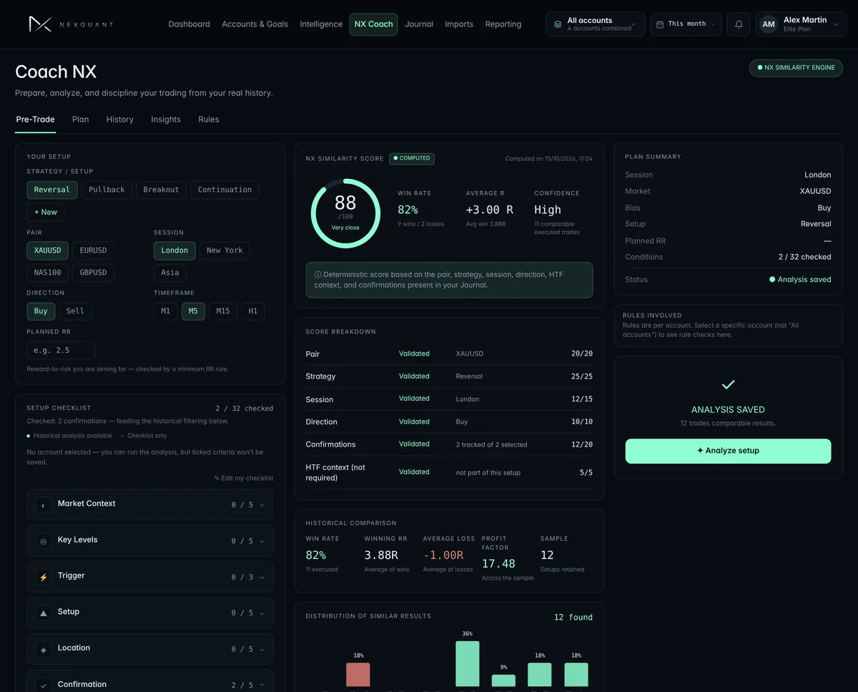
Task: Expand the Market Context checklist
Action: click(150, 505)
